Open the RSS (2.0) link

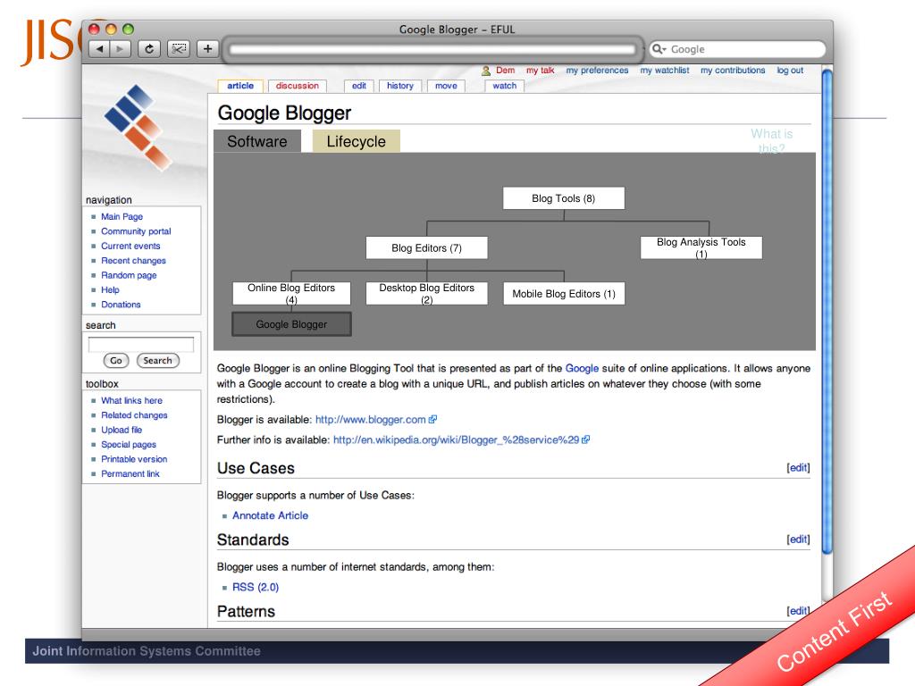pyautogui.click(x=256, y=587)
